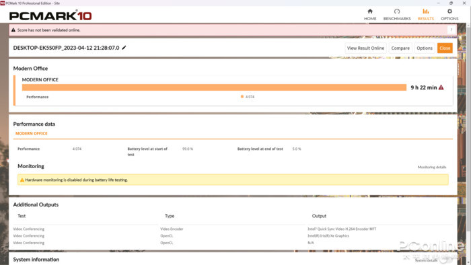Open Options gear icon
Screen dimensions: 471x265
(449, 11)
